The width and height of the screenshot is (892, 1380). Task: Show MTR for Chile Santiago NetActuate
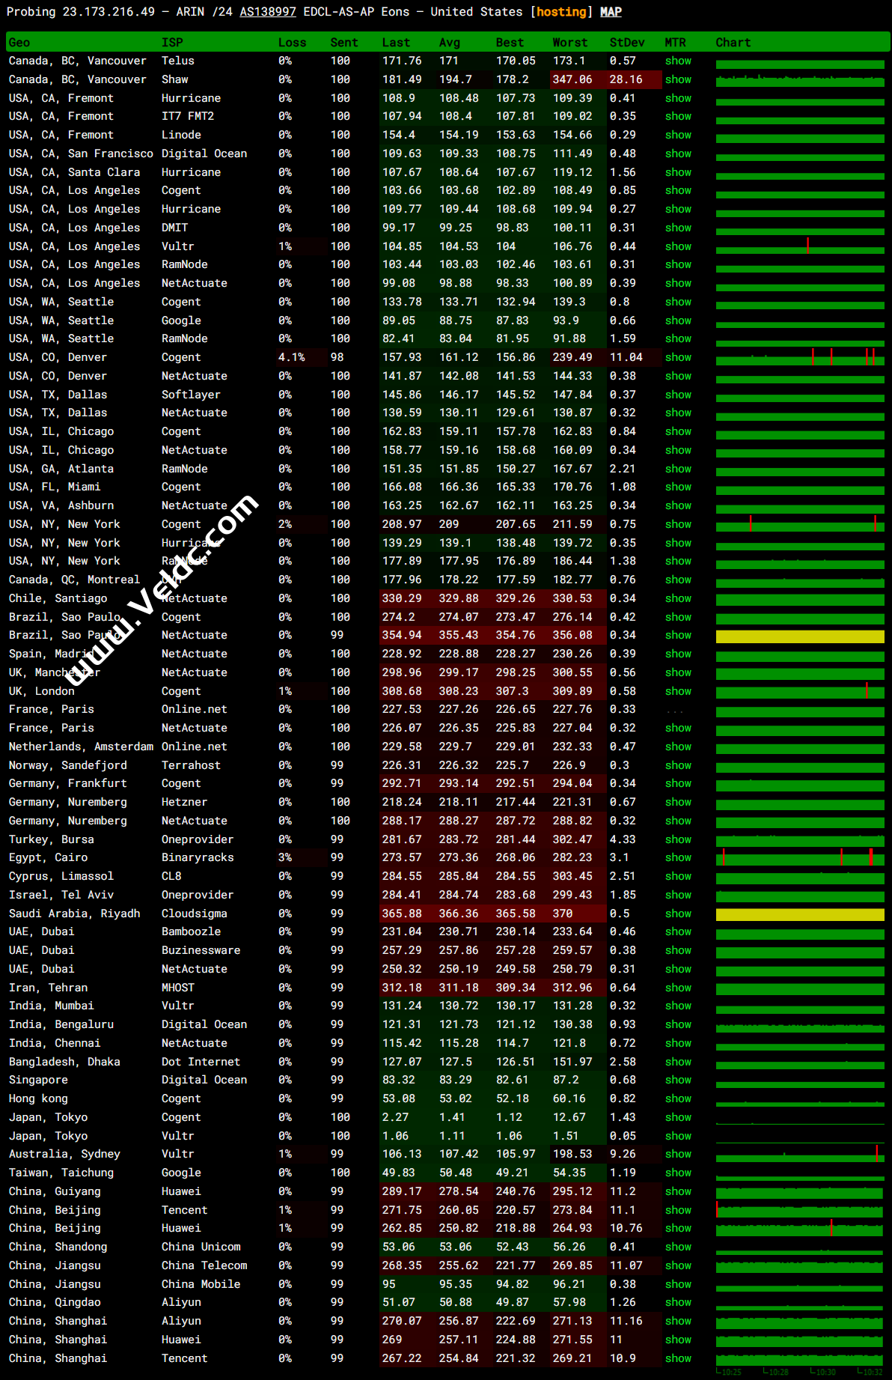pyautogui.click(x=678, y=598)
